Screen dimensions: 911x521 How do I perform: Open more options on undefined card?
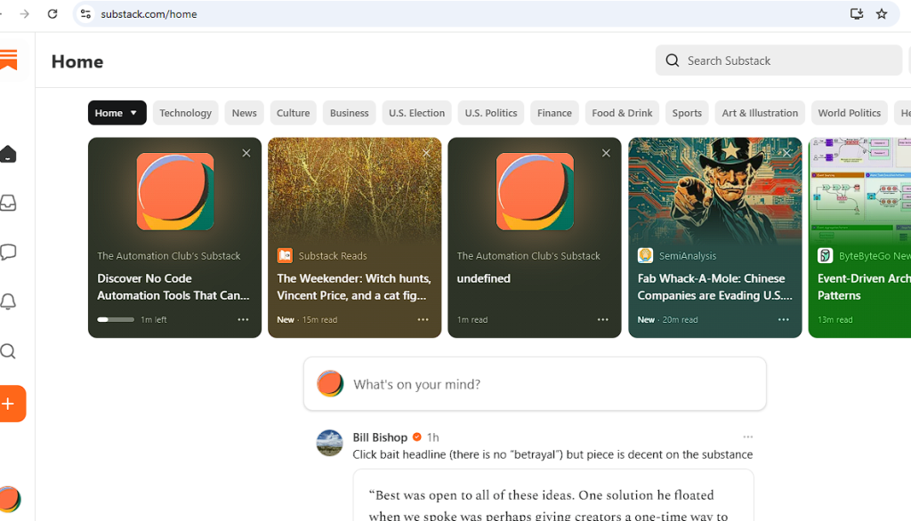point(603,319)
